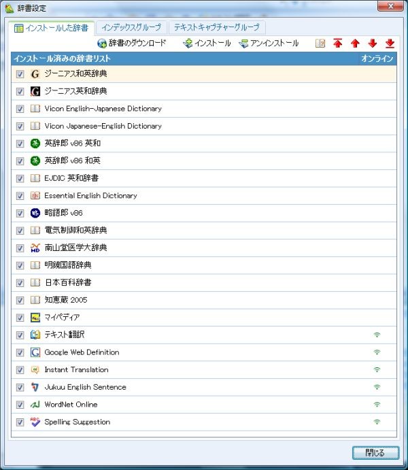Click the WordNet Online icon
This screenshot has width=408, height=470.
coord(35,404)
